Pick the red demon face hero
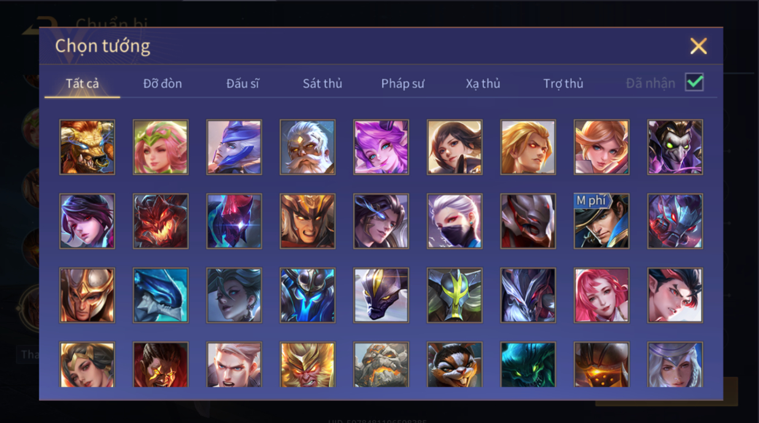759x423 pixels. point(161,221)
